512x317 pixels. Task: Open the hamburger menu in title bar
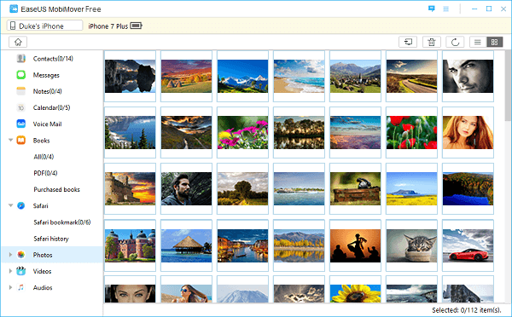(x=445, y=9)
